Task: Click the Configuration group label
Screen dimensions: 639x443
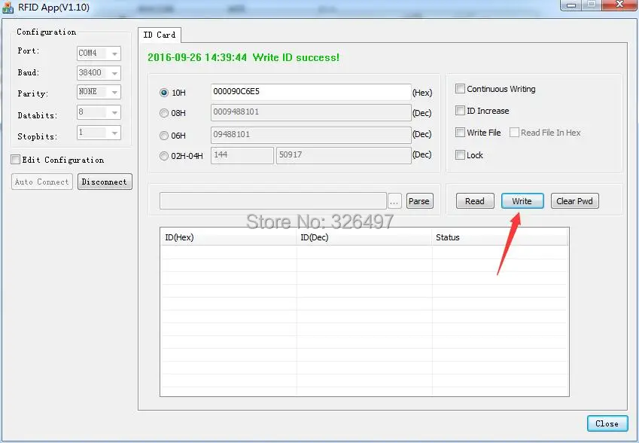Action: 47,32
